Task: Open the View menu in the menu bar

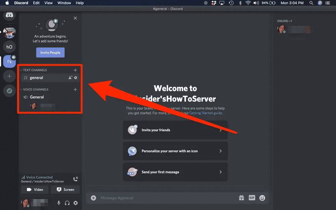Action: (48, 3)
